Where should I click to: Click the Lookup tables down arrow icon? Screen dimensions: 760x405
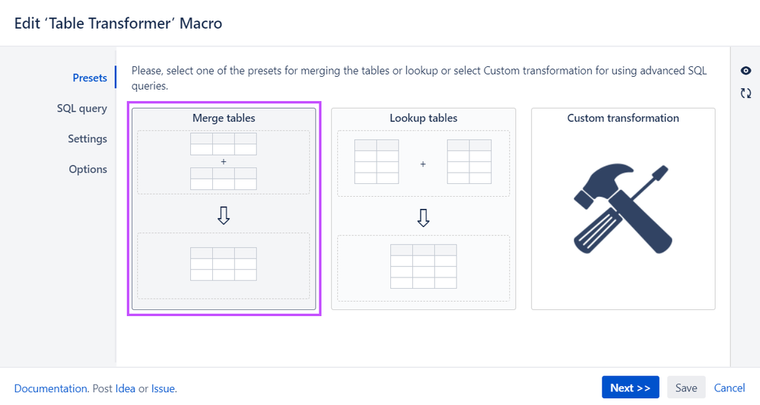[423, 218]
